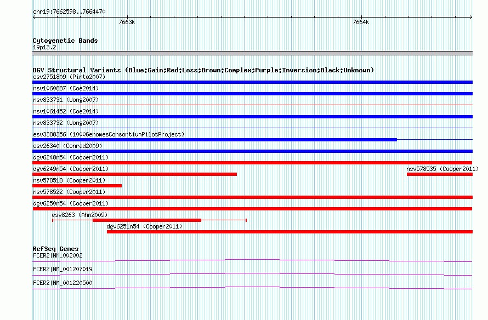Select esv26340 (Conrad2009) label
The image size is (488, 320).
point(67,146)
